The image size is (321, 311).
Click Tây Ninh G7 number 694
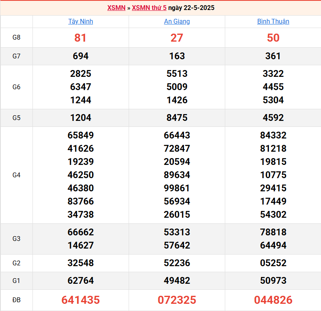[81, 56]
